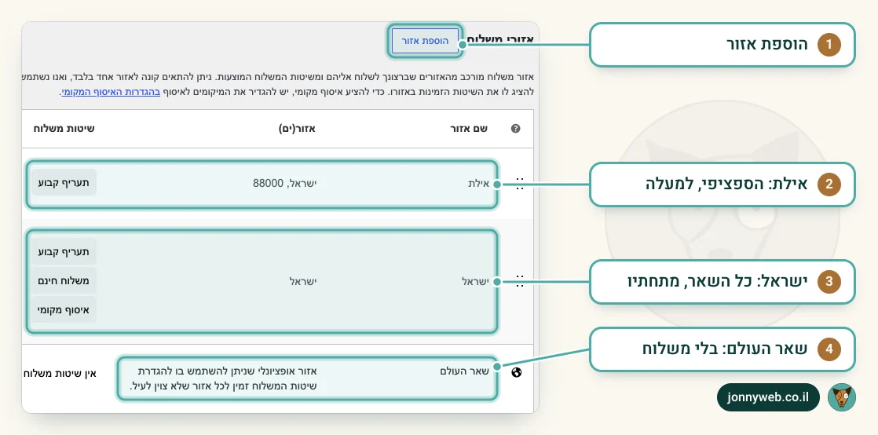
Task: Click the הוספת אזור button
Action: [x=425, y=41]
